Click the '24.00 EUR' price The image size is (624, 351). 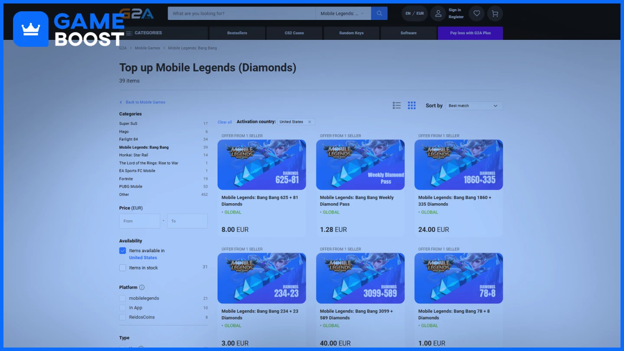(x=433, y=230)
